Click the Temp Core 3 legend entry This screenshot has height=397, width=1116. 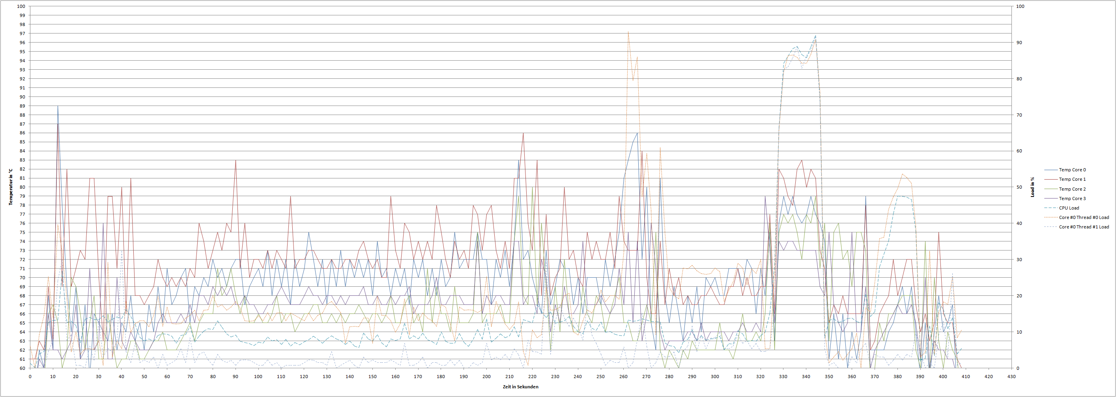coord(1072,198)
